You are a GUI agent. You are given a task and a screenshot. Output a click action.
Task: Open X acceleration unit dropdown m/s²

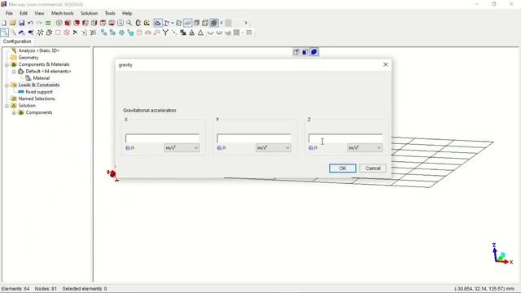click(182, 148)
